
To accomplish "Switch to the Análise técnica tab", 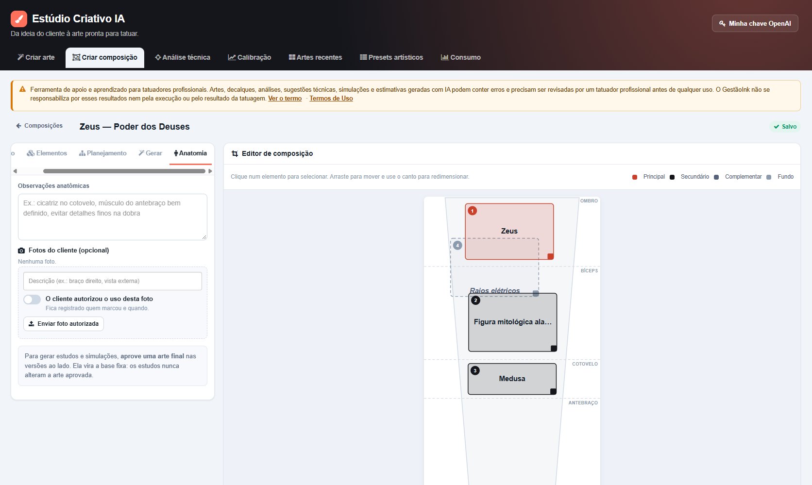I will pos(183,57).
